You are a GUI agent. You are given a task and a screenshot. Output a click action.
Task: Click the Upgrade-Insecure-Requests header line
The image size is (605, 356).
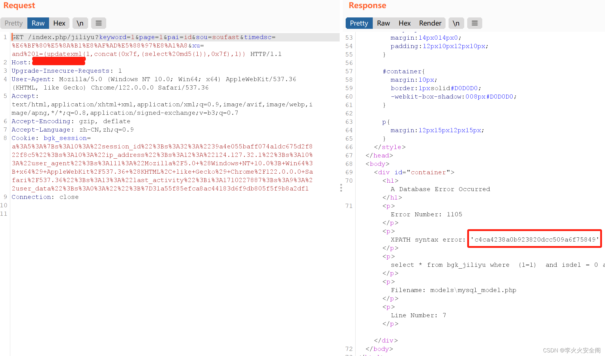pos(67,71)
